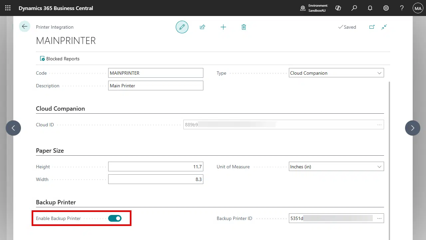Open the app launcher waffle menu
The height and width of the screenshot is (240, 426).
click(x=8, y=8)
